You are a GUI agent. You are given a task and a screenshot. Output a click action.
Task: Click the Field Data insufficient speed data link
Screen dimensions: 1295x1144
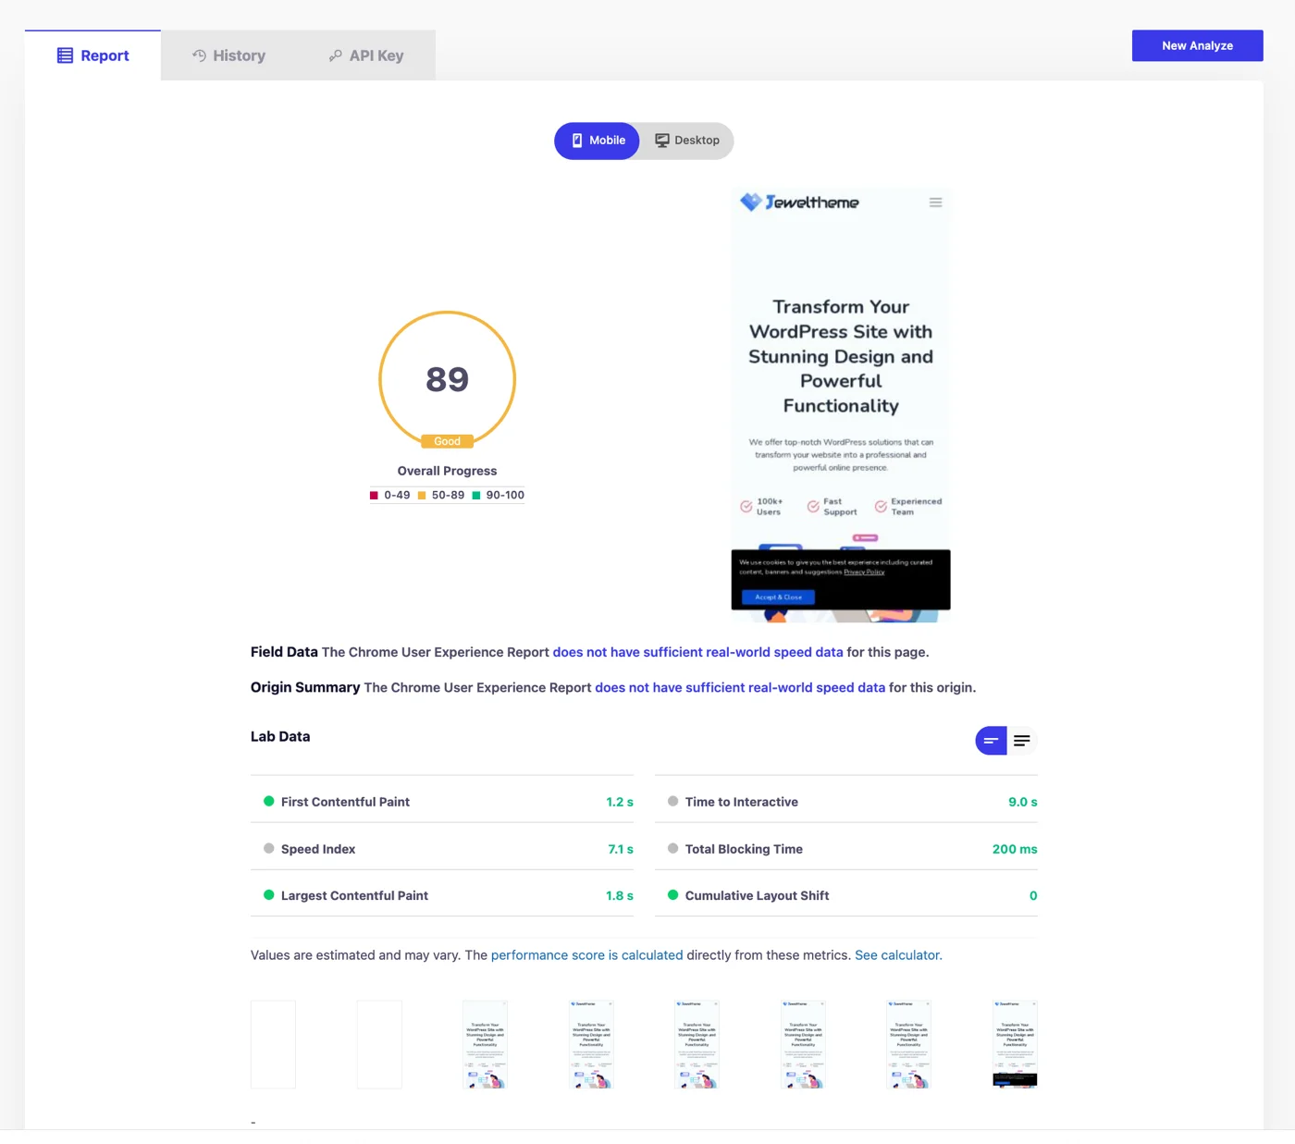[x=697, y=651]
